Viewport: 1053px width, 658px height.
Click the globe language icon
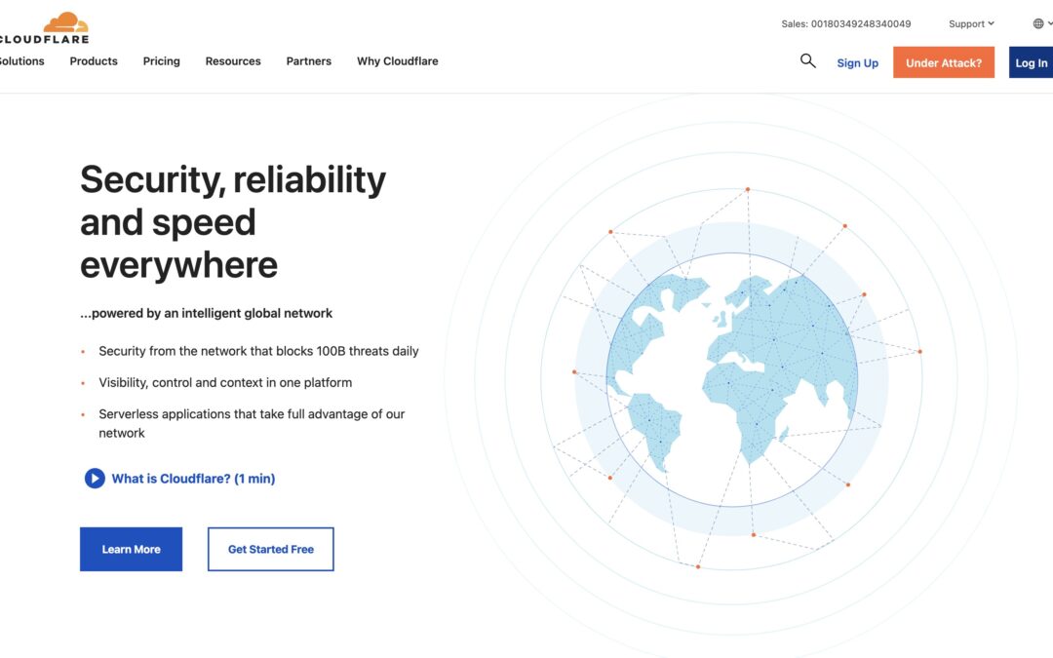click(x=1038, y=23)
